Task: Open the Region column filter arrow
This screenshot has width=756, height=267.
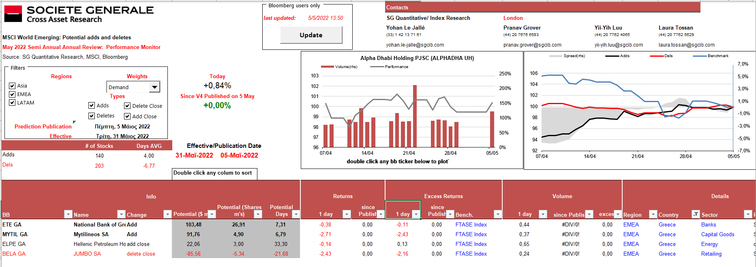Action: pyautogui.click(x=653, y=214)
